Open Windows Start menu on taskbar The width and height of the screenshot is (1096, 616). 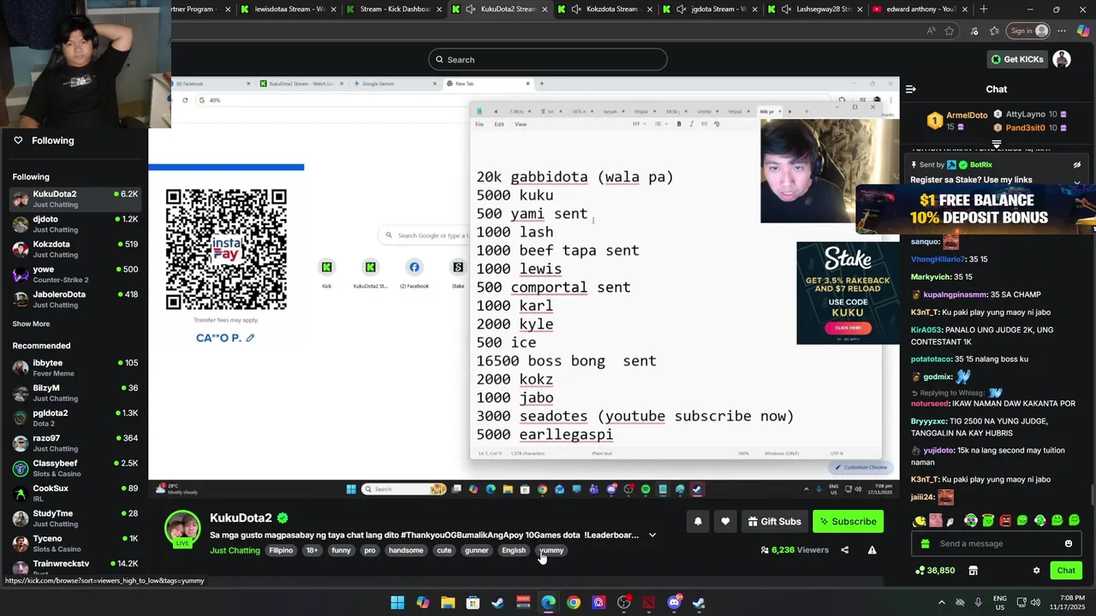click(x=397, y=602)
